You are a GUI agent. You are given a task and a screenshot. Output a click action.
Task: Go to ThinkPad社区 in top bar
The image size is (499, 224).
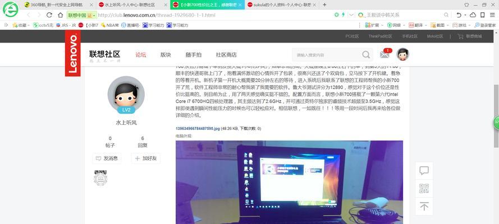(380, 36)
